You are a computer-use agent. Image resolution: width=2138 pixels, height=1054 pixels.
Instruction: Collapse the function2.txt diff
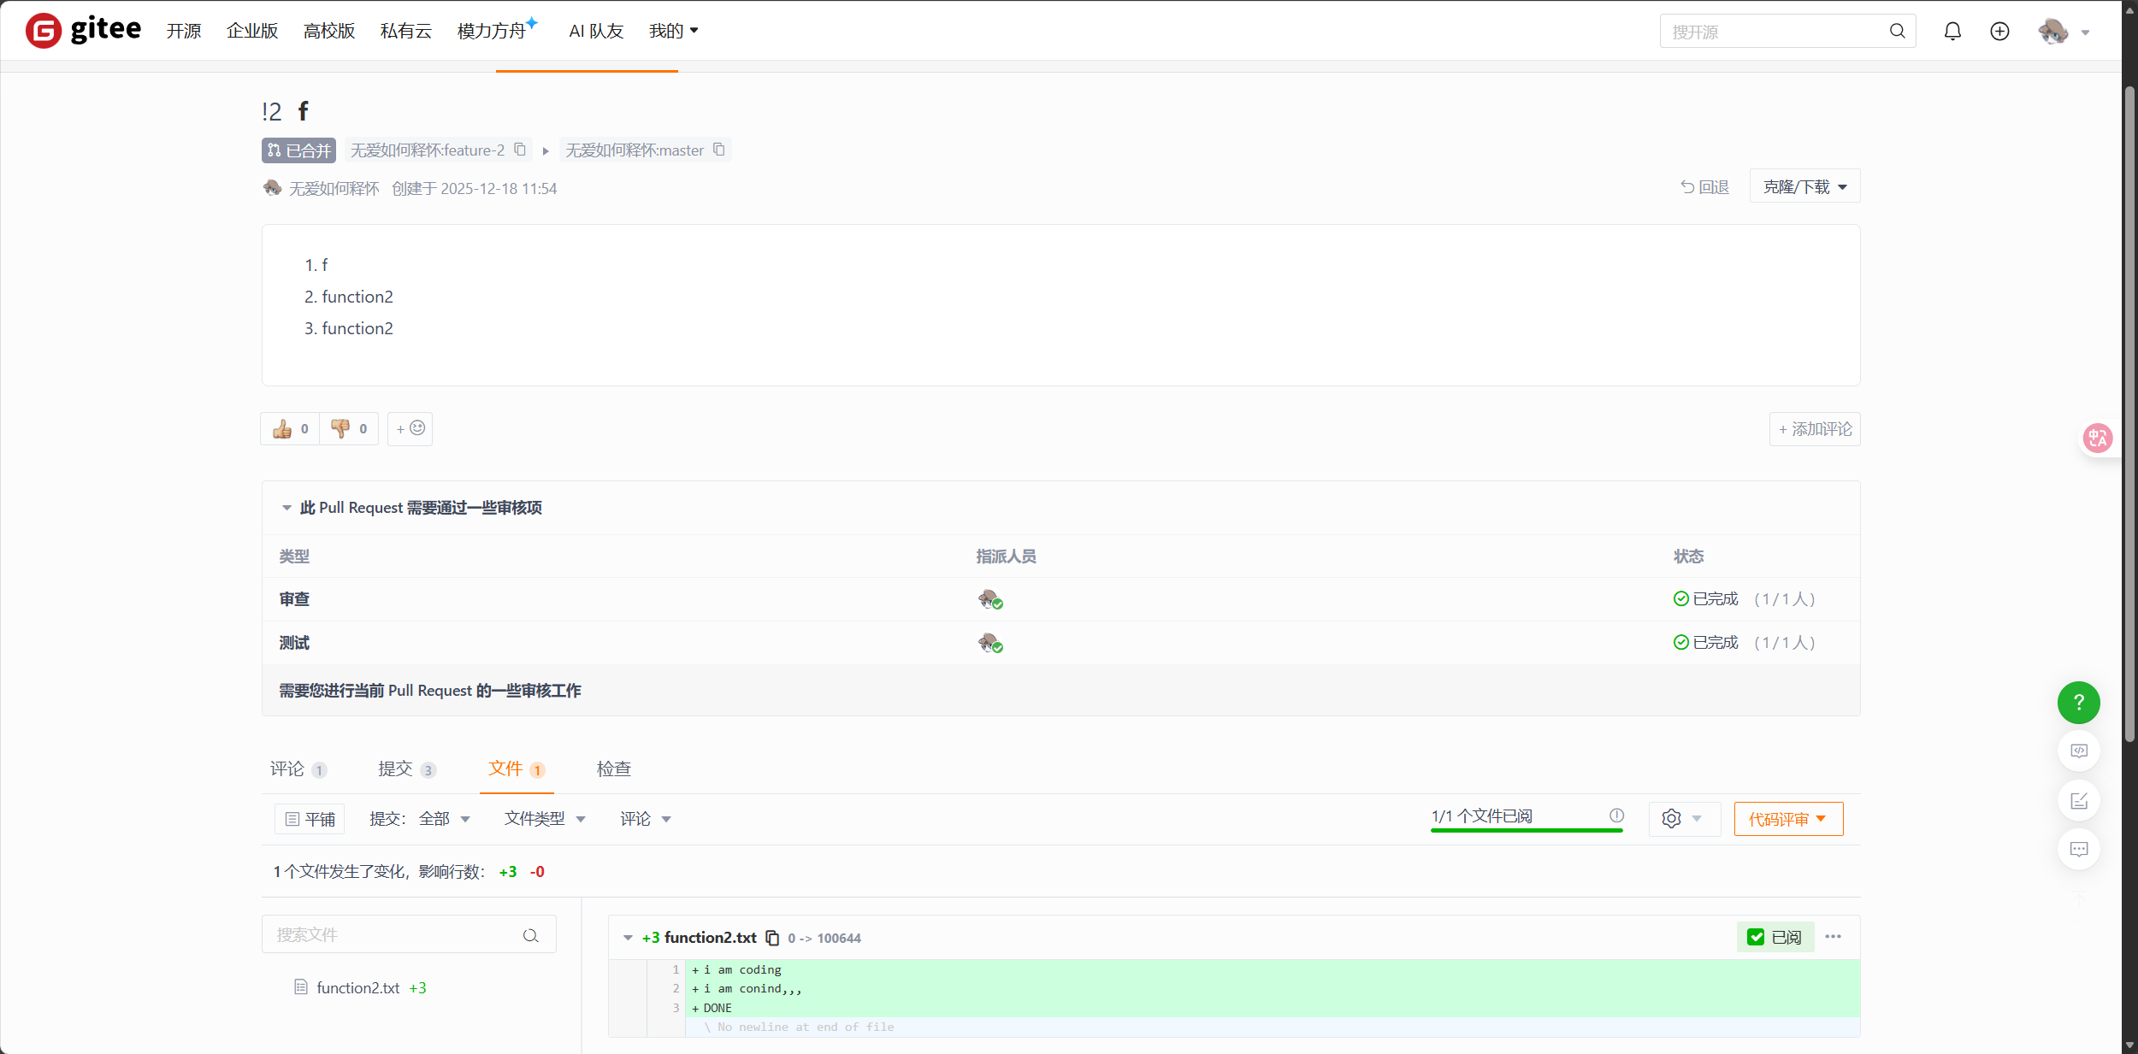[x=628, y=938]
